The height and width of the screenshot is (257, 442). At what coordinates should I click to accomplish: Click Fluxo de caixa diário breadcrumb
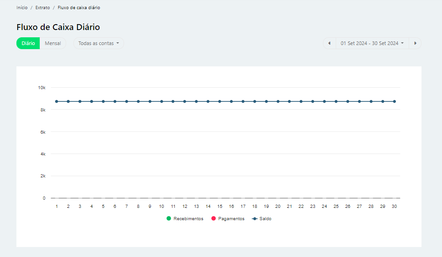click(x=79, y=8)
